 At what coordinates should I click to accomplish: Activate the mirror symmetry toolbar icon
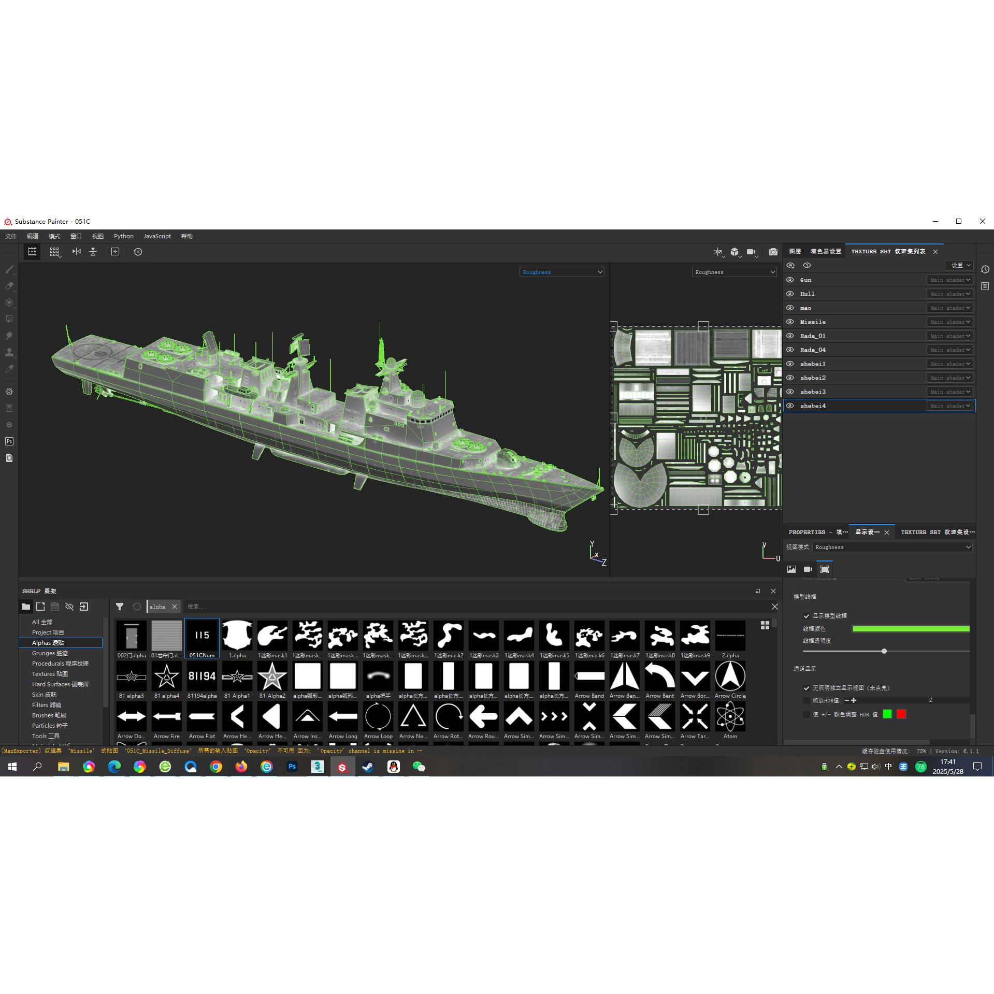[77, 252]
